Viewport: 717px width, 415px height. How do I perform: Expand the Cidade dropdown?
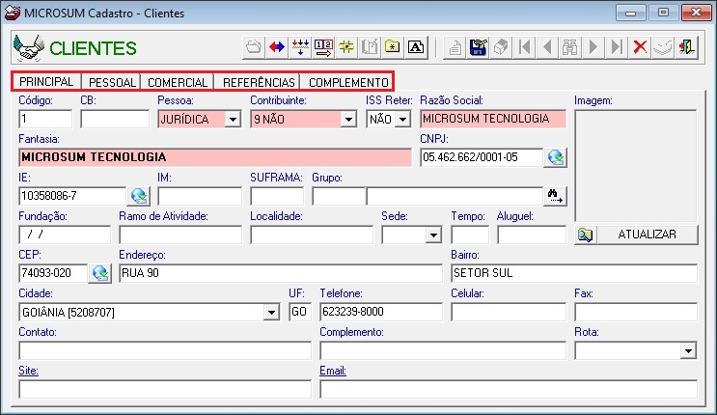coord(271,313)
